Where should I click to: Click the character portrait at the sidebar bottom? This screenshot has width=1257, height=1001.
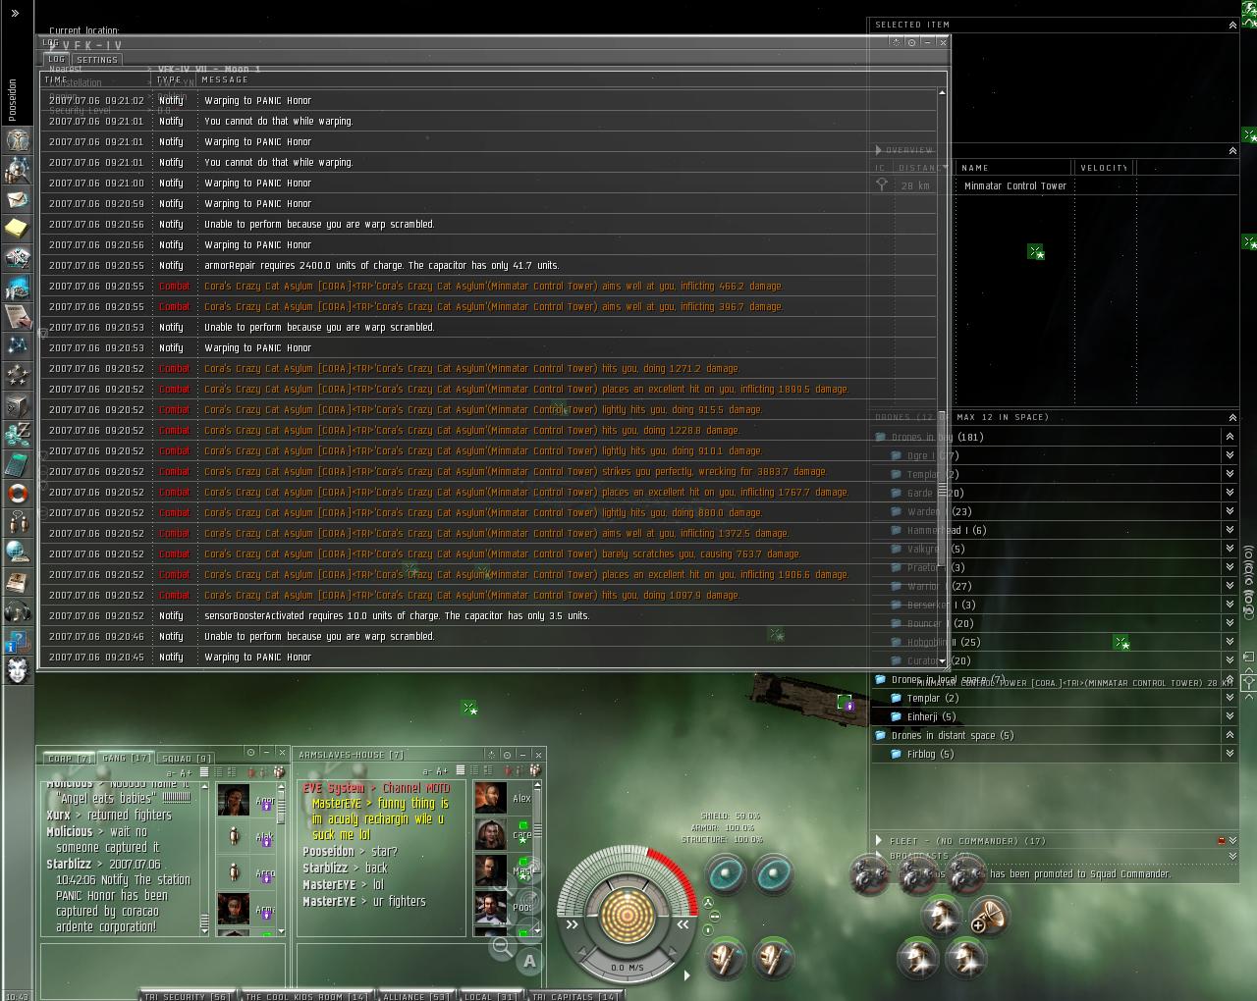click(x=18, y=671)
